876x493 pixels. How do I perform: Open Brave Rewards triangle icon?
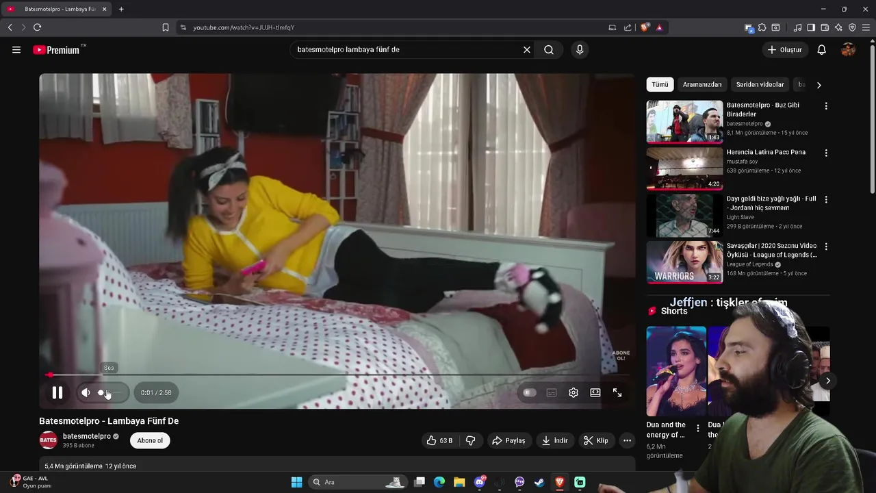[659, 27]
